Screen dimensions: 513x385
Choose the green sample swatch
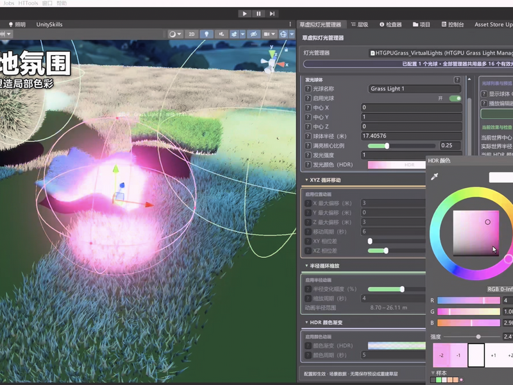point(439,380)
